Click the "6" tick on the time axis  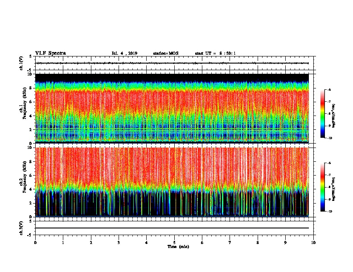[202, 243]
